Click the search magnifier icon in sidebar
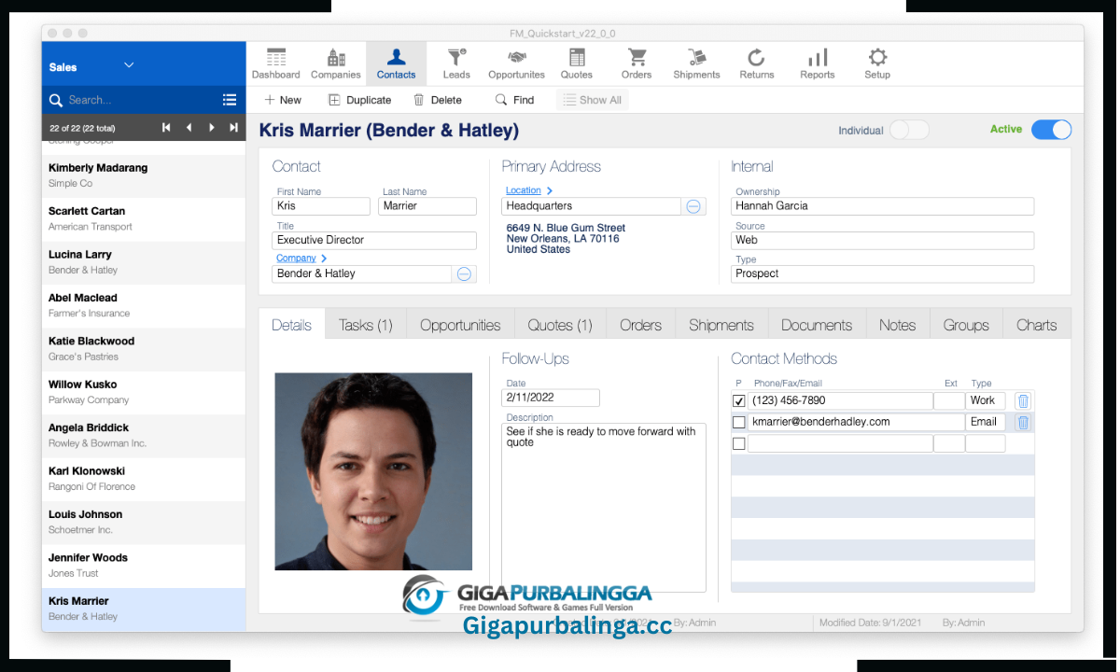The height and width of the screenshot is (672, 1120). [x=57, y=100]
